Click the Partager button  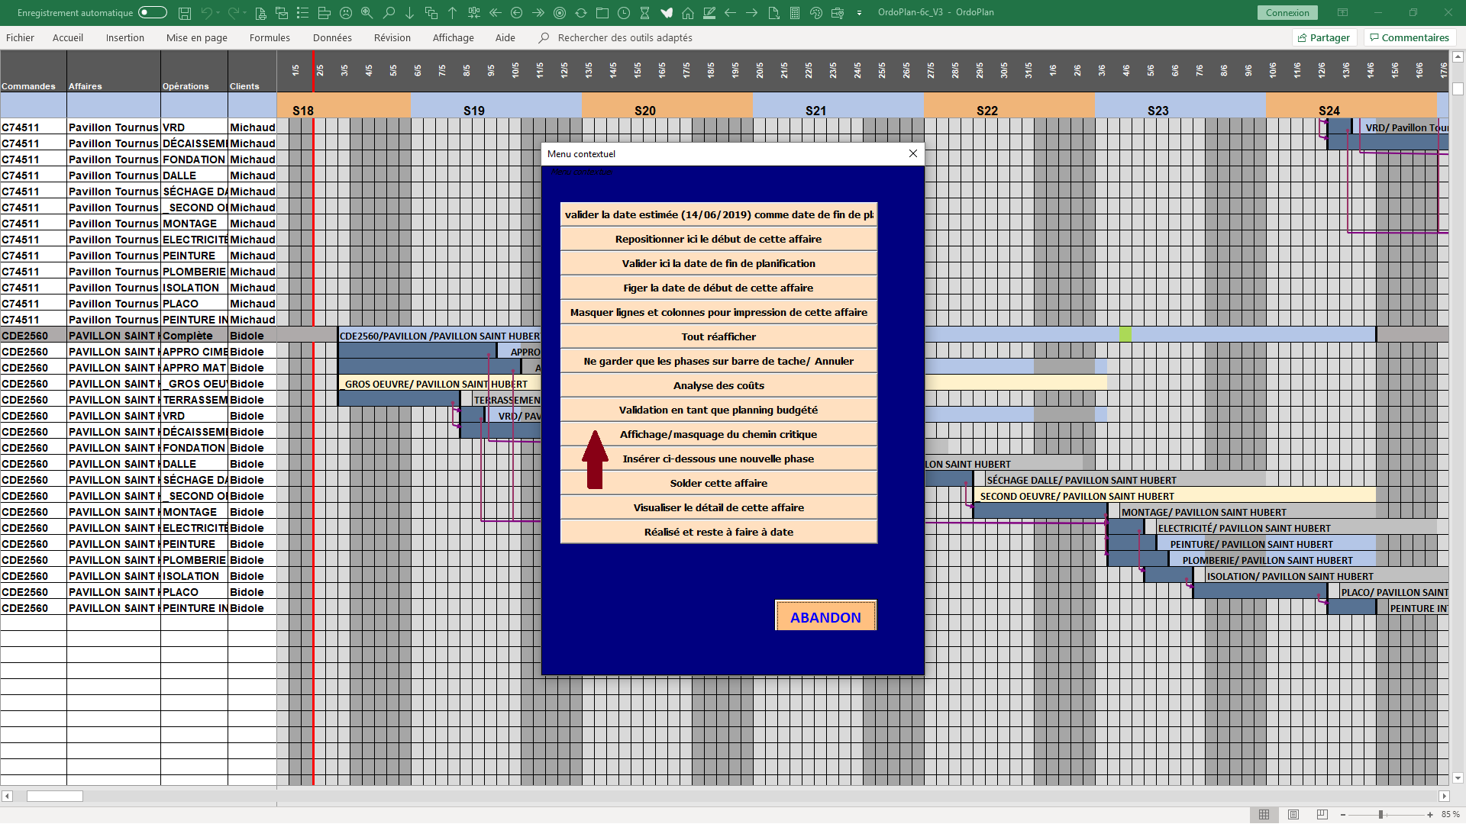click(x=1323, y=37)
